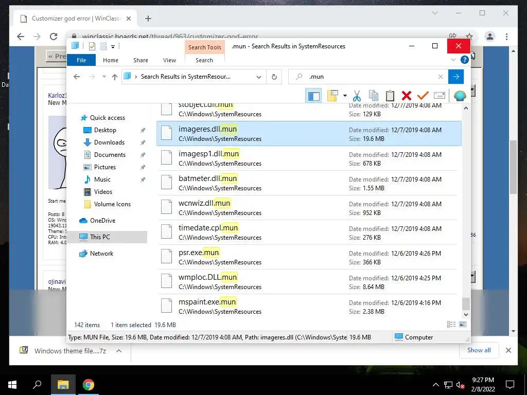Screen dimensions: 527x395
Task: Select the mspaint.exe.mun file
Action: pyautogui.click(x=309, y=307)
